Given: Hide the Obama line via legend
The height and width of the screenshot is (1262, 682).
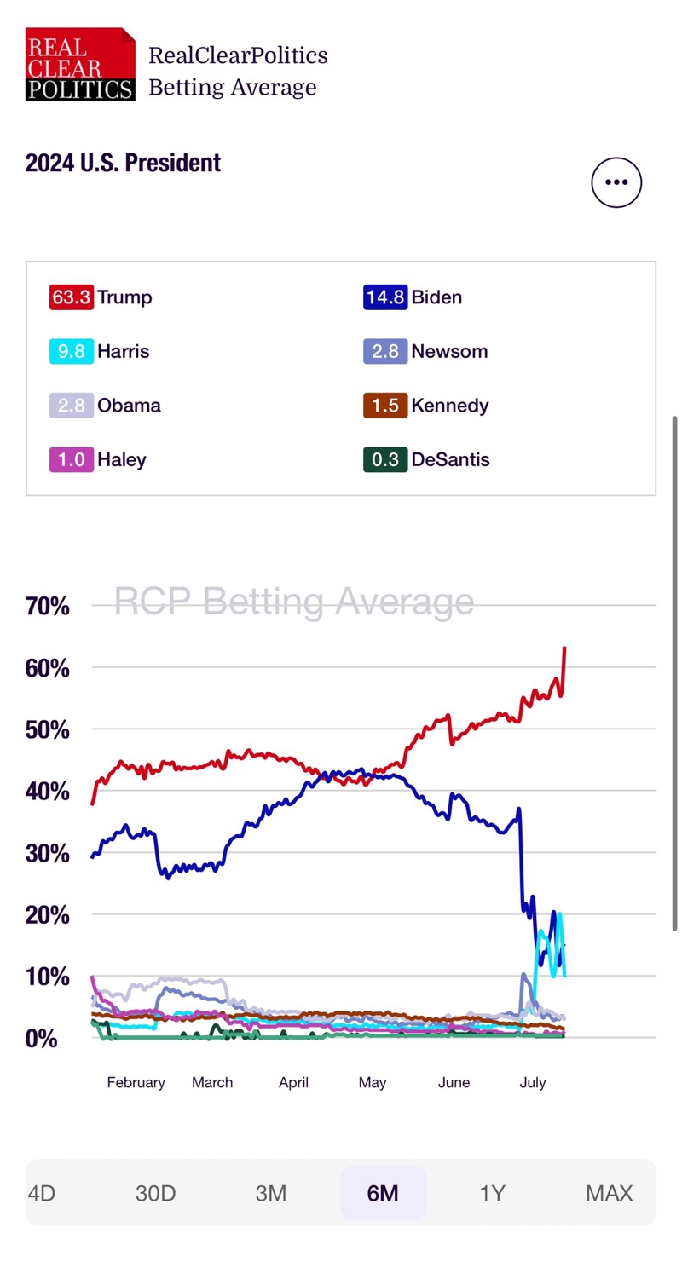Looking at the screenshot, I should click(106, 406).
